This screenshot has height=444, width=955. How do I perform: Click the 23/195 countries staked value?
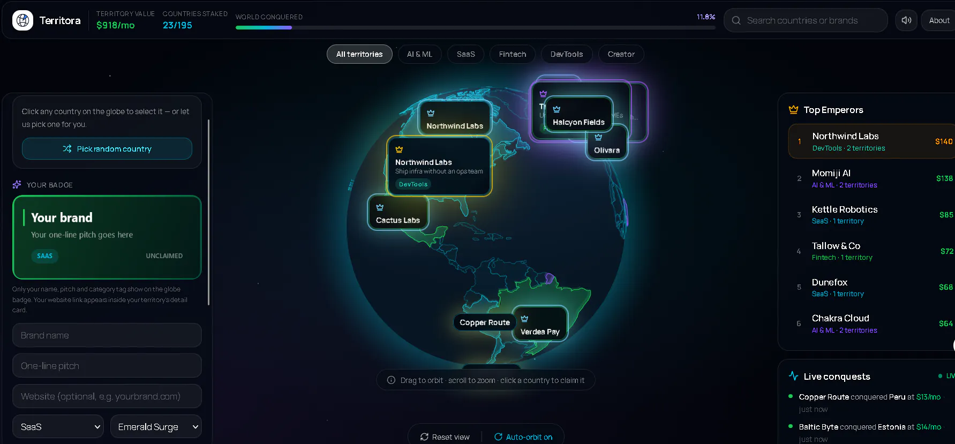(177, 25)
